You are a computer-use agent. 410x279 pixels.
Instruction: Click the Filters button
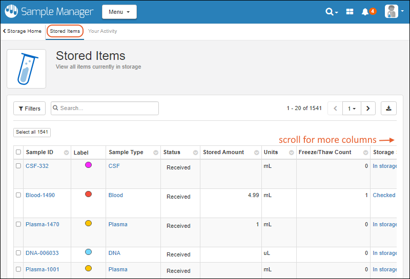[29, 109]
